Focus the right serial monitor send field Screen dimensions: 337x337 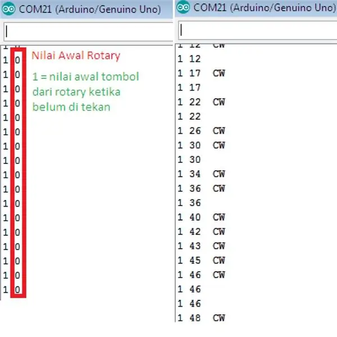tap(257, 30)
